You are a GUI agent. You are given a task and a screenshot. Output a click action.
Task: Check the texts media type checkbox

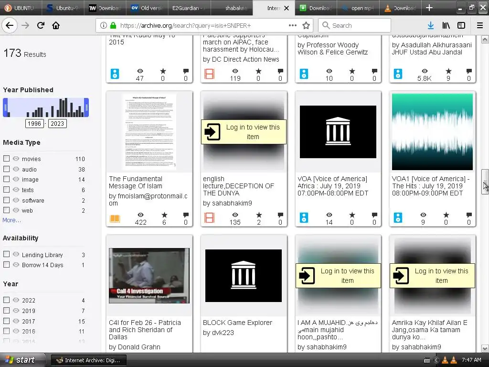click(6, 189)
